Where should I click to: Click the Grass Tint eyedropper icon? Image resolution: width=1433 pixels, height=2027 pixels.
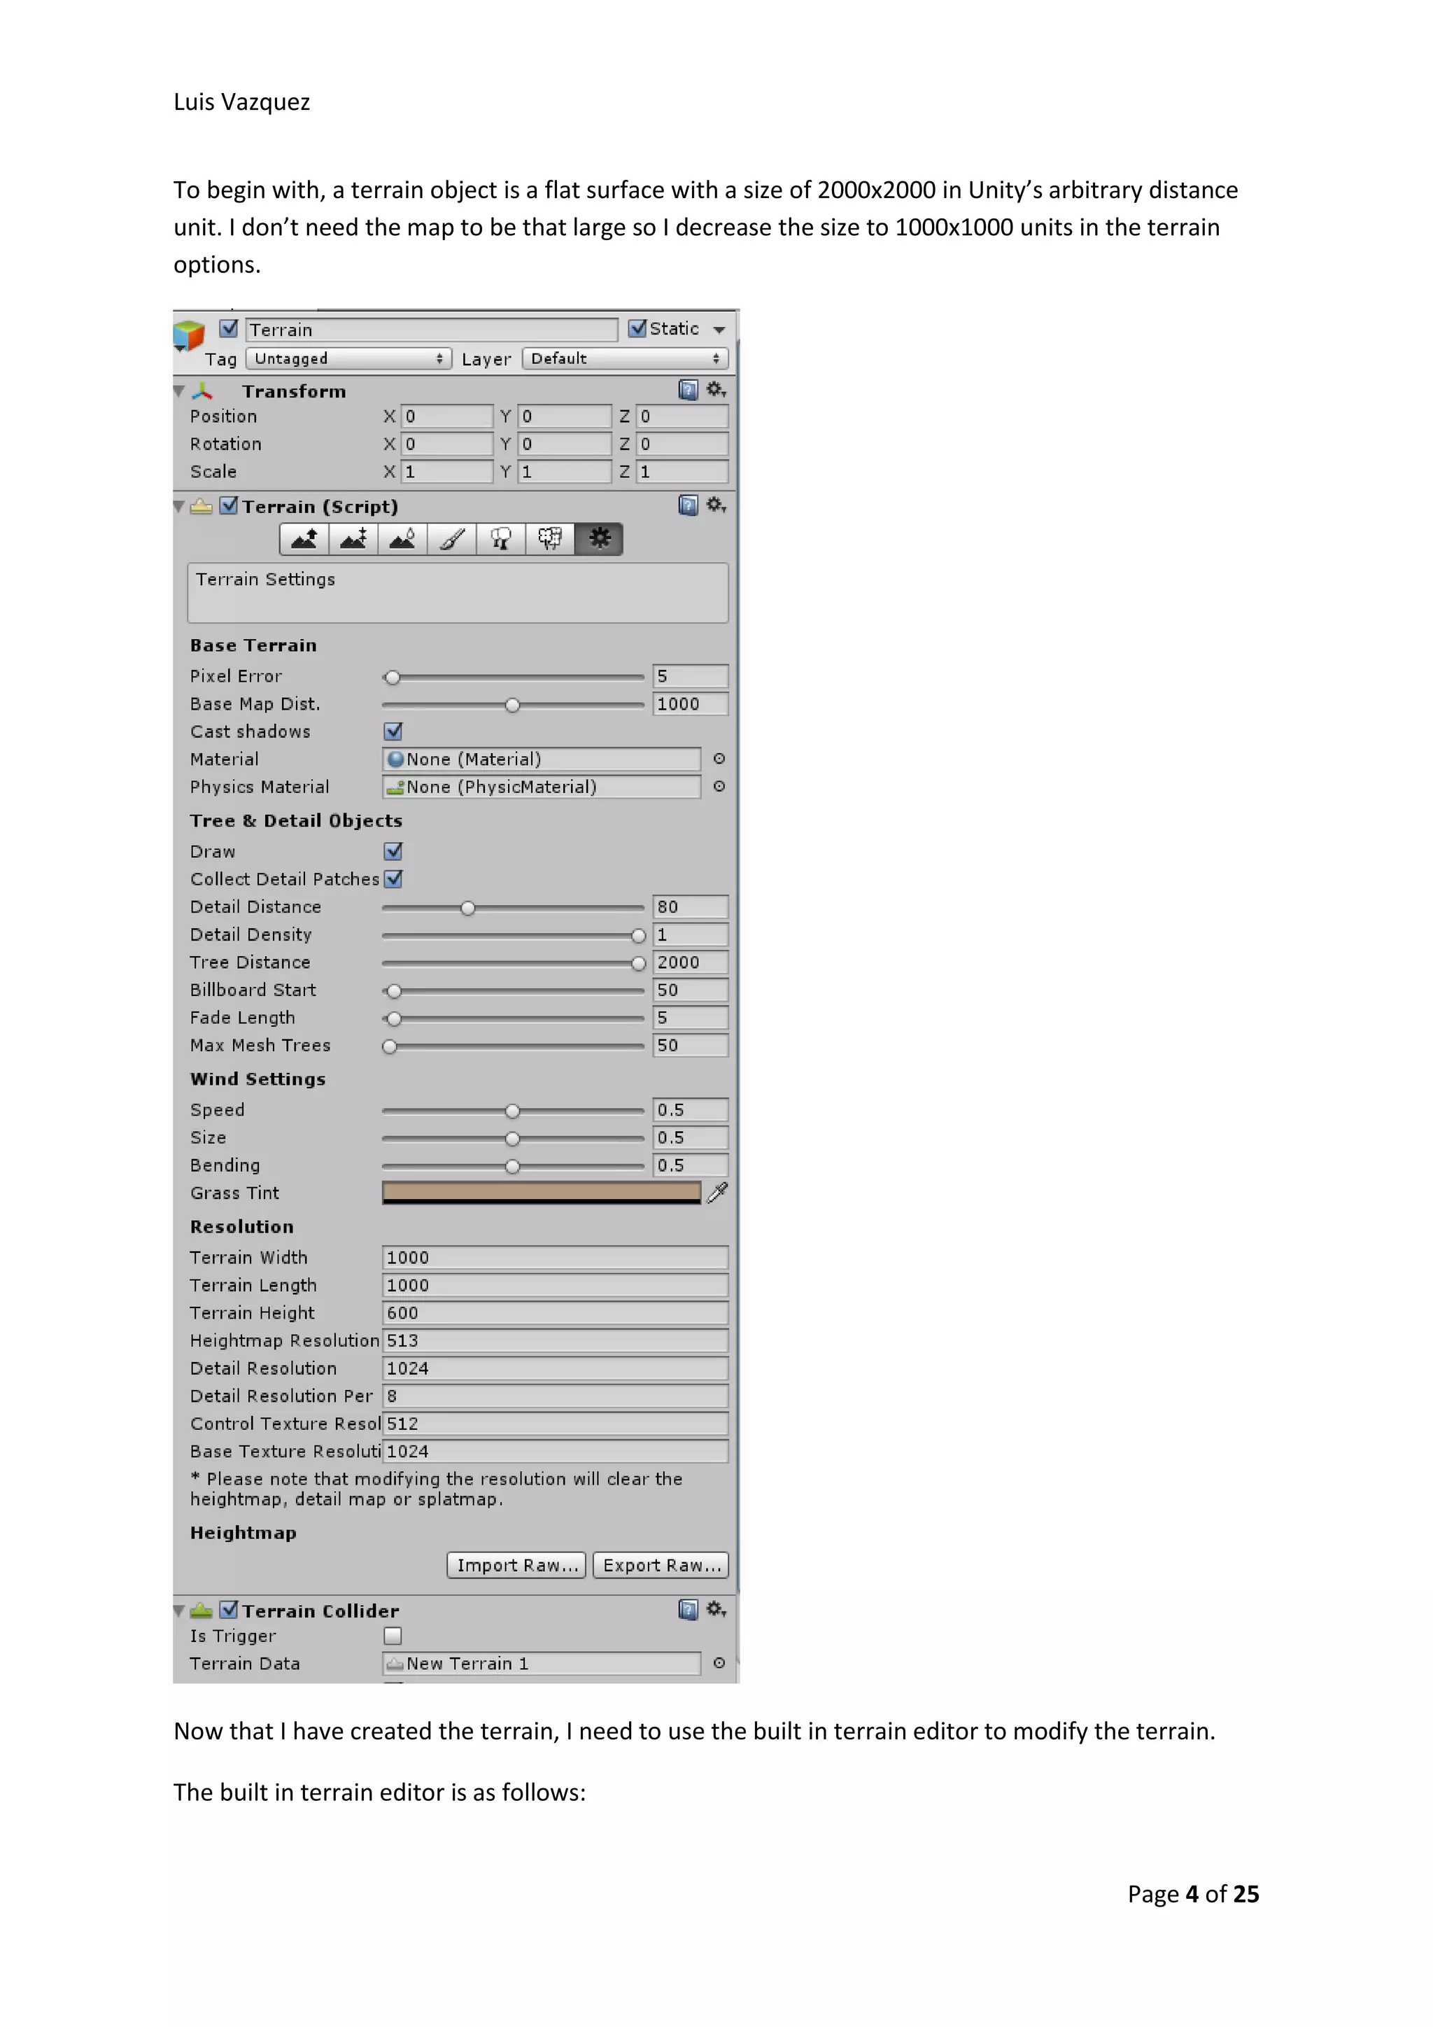pos(717,1193)
